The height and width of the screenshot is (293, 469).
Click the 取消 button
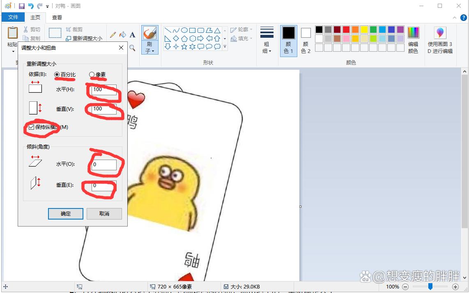(x=104, y=214)
